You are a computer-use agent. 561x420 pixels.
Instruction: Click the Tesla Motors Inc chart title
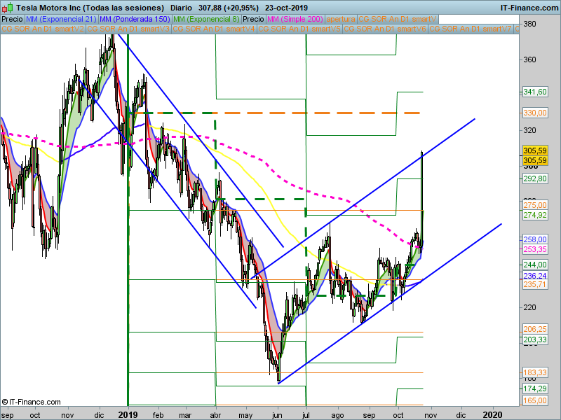tap(90, 8)
